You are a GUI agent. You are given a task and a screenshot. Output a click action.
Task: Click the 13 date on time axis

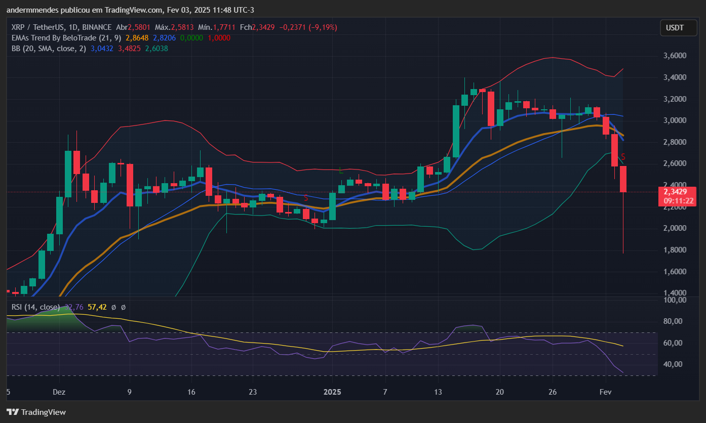click(438, 392)
